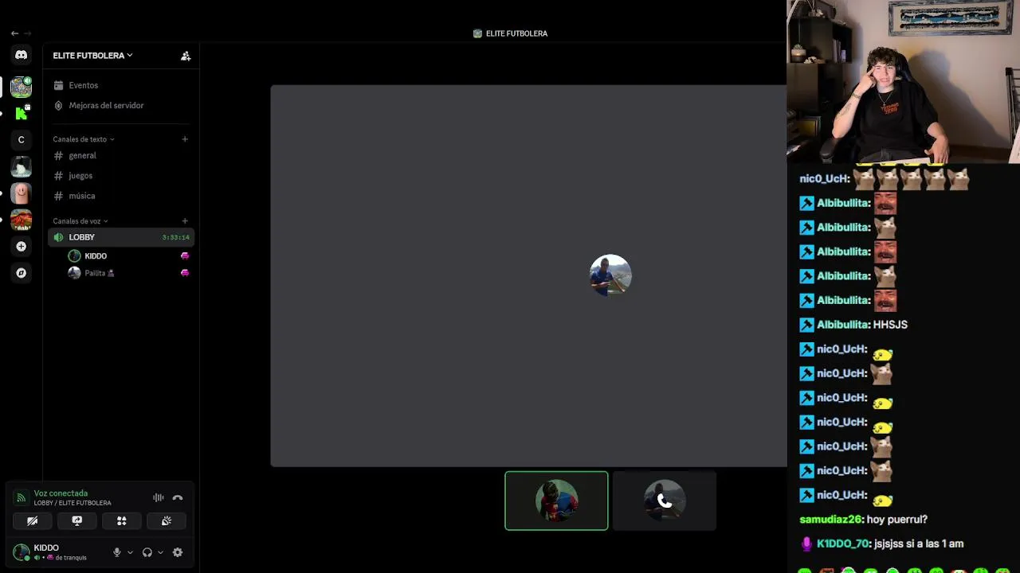Add a voice channel with the plus icon
The height and width of the screenshot is (573, 1020).
coord(185,221)
